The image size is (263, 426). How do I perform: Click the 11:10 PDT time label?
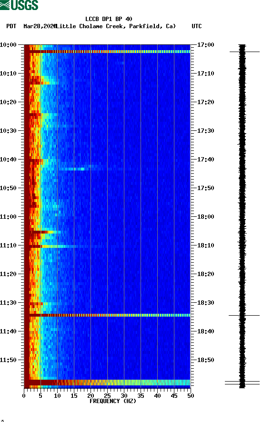[x=8, y=245]
